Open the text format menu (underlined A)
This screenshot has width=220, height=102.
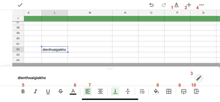(x=176, y=5)
